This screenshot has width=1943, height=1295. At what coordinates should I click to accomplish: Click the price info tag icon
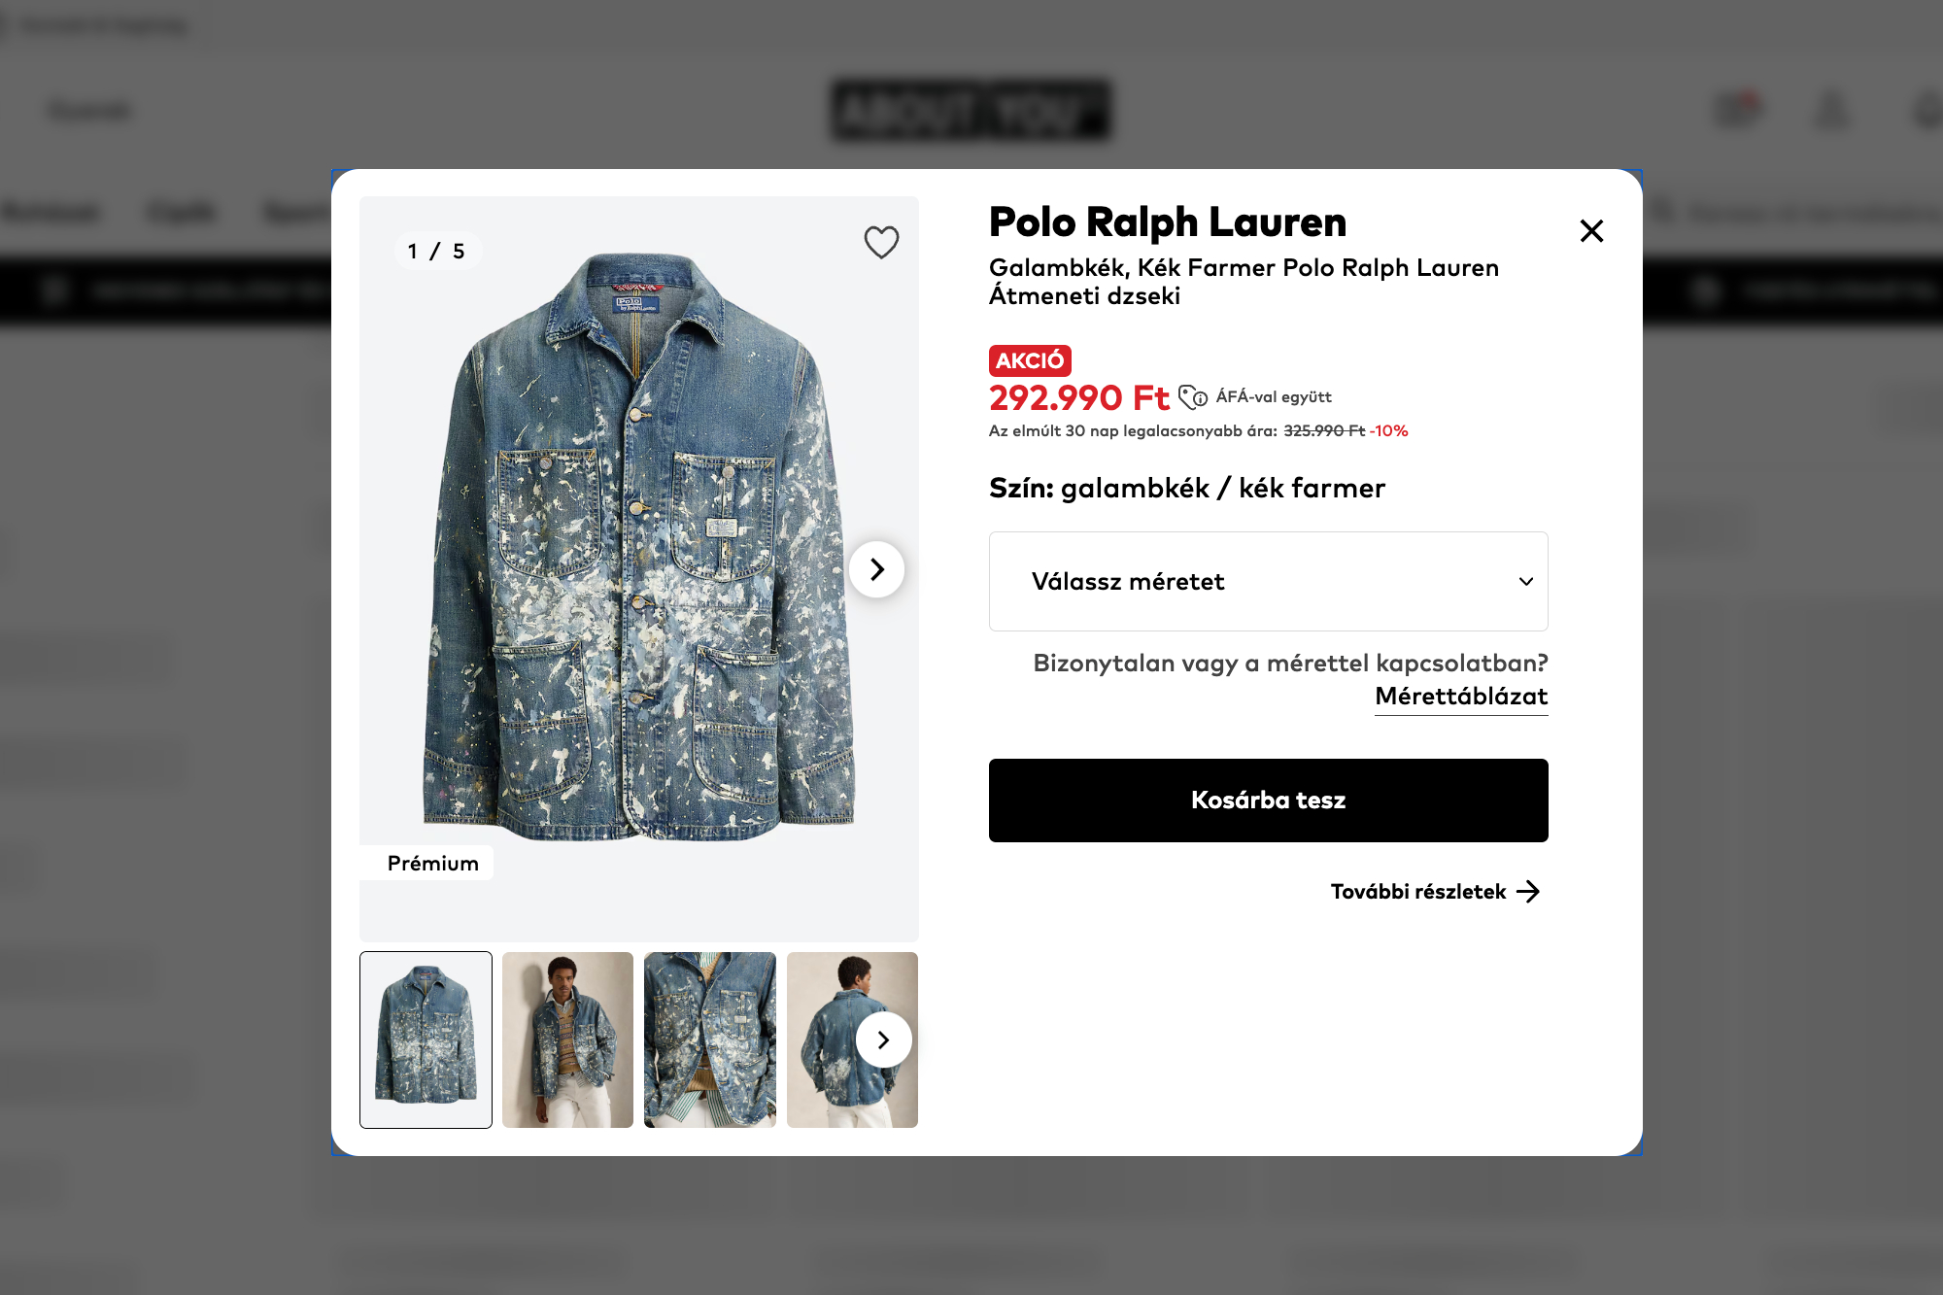[x=1192, y=397]
